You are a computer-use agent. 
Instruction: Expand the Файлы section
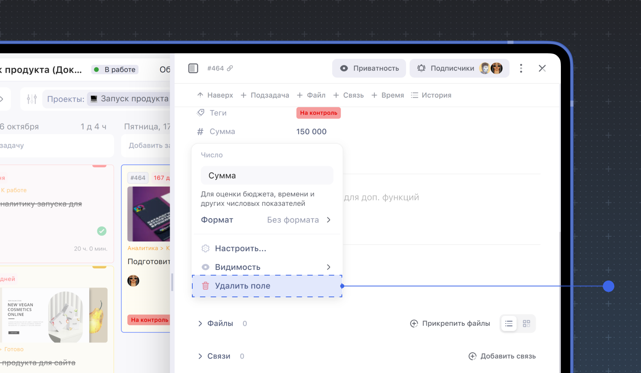200,324
